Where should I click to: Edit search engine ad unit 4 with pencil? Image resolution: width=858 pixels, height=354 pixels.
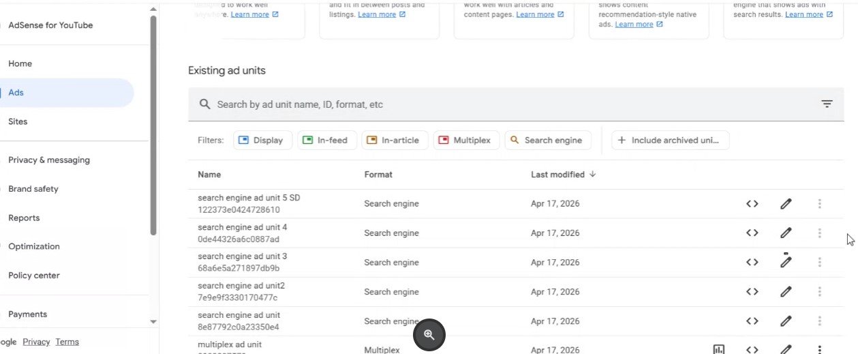(786, 233)
